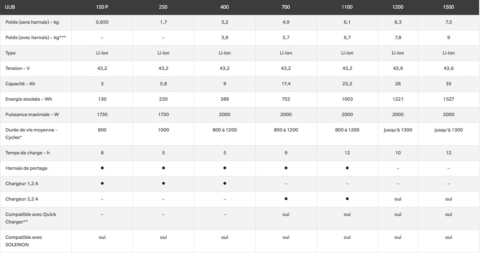
Task: Click the Chargeur 2,2 A bullet under 700
Action: (286, 199)
